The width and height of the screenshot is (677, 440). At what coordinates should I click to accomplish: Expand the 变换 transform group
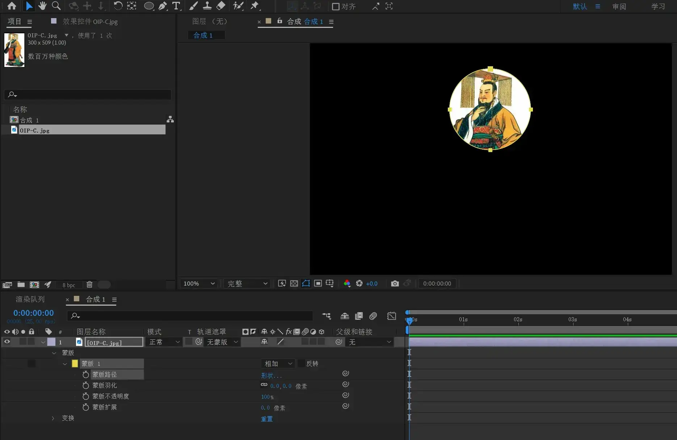53,418
